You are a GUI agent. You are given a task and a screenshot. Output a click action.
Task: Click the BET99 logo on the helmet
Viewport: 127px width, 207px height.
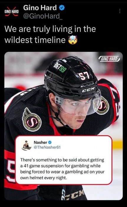point(60,68)
